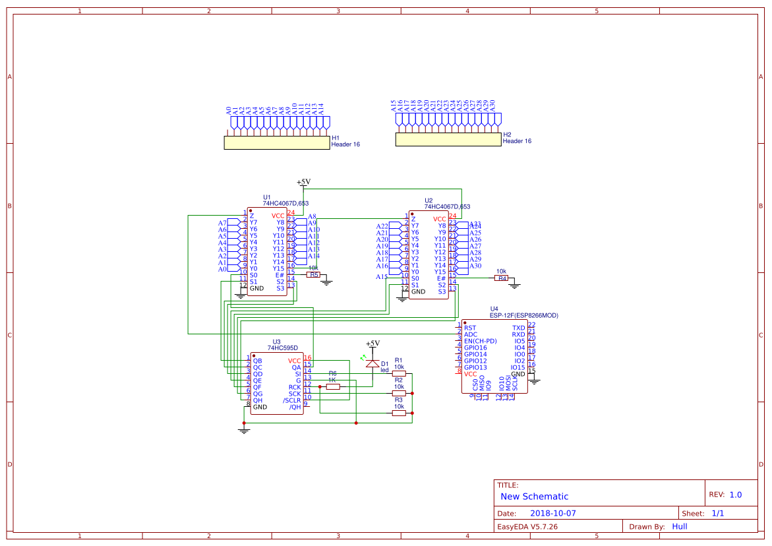Click the E# pin label on U1
The height and width of the screenshot is (546, 772).
coord(280,275)
